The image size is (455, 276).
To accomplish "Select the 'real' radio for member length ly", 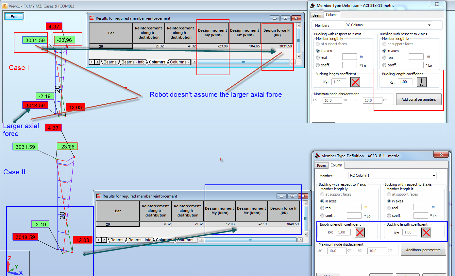I will pyautogui.click(x=317, y=57).
